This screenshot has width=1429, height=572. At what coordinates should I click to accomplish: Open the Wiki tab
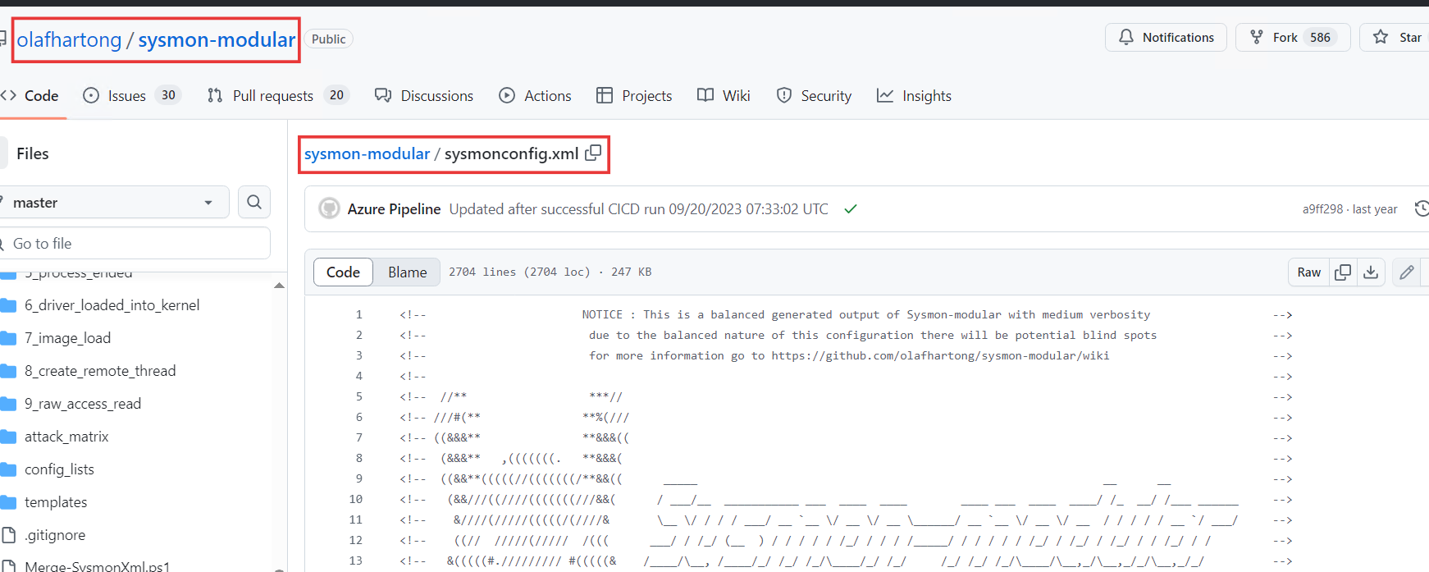pos(724,96)
